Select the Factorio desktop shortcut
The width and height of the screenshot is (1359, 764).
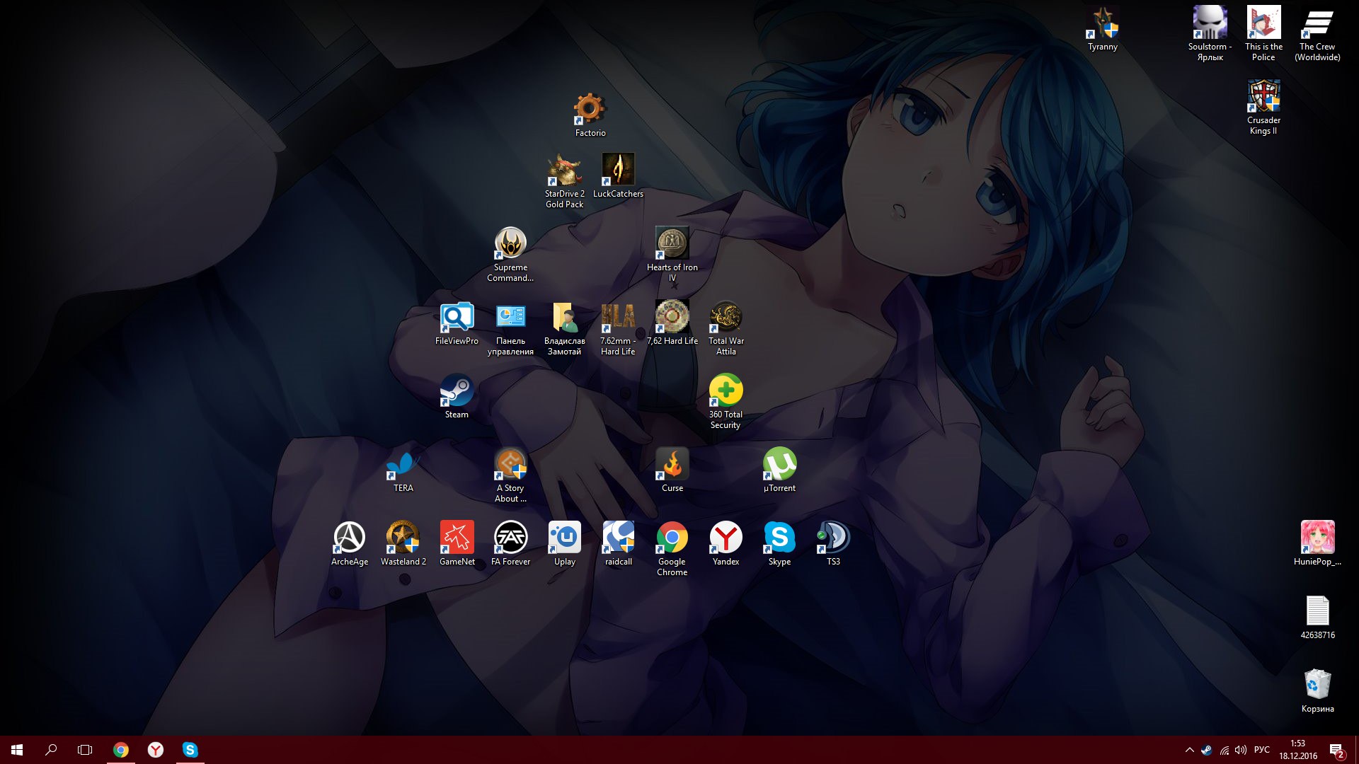click(590, 110)
